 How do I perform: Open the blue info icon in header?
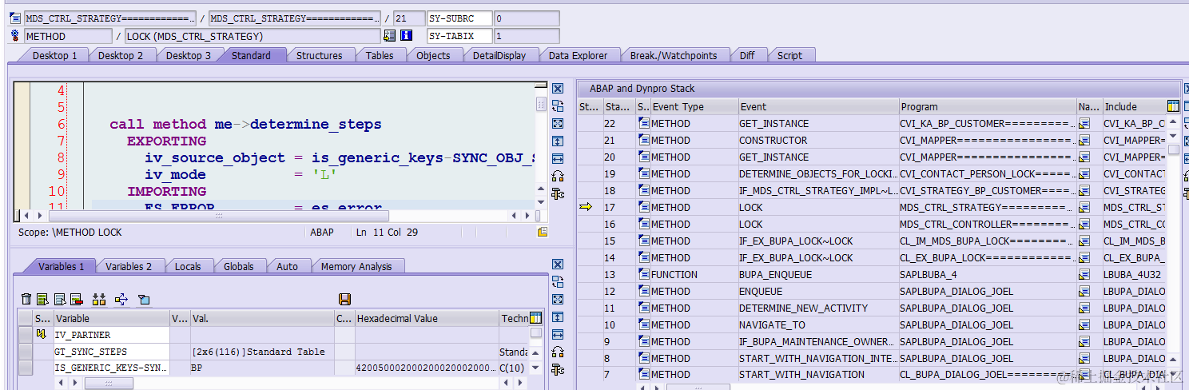(x=406, y=36)
